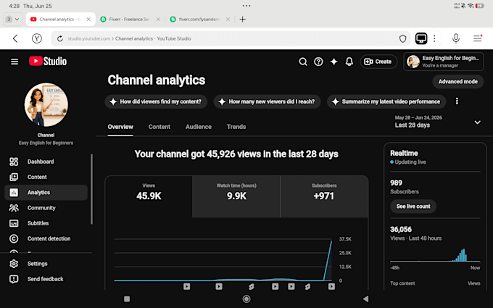The width and height of the screenshot is (493, 308).
Task: Close the Channel analytics browser tab
Action: click(x=88, y=19)
